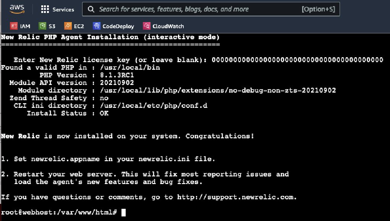Click the Install Status OK value
Image resolution: width=390 pixels, height=221 pixels.
click(x=104, y=113)
